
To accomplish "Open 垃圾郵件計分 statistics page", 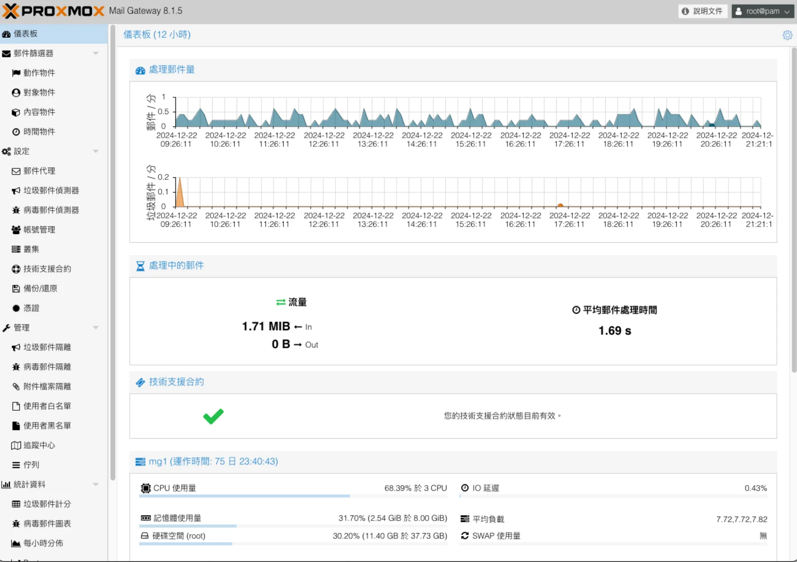I will point(54,504).
